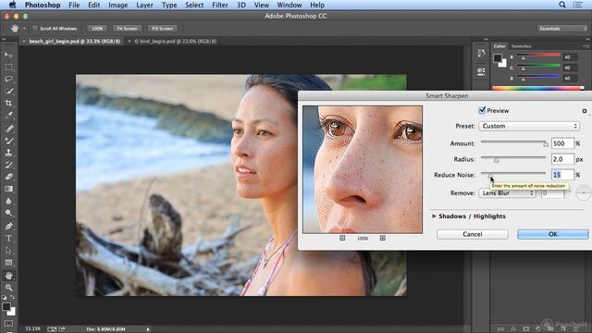Image resolution: width=592 pixels, height=333 pixels.
Task: Click the Reduce Noise value field
Action: coord(562,175)
